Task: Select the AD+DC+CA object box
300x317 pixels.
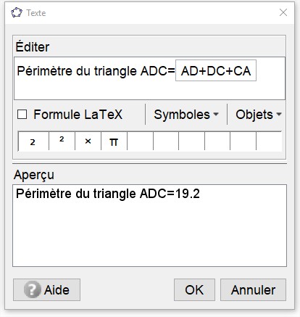Action: pyautogui.click(x=216, y=70)
